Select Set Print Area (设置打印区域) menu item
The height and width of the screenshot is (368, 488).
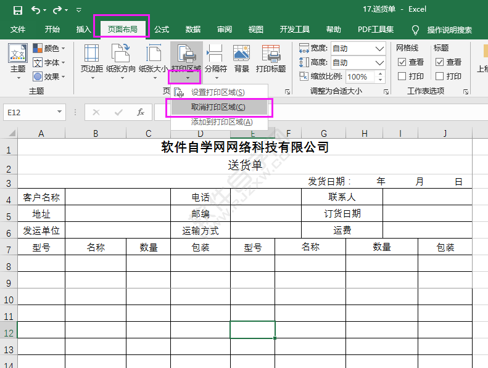point(219,92)
